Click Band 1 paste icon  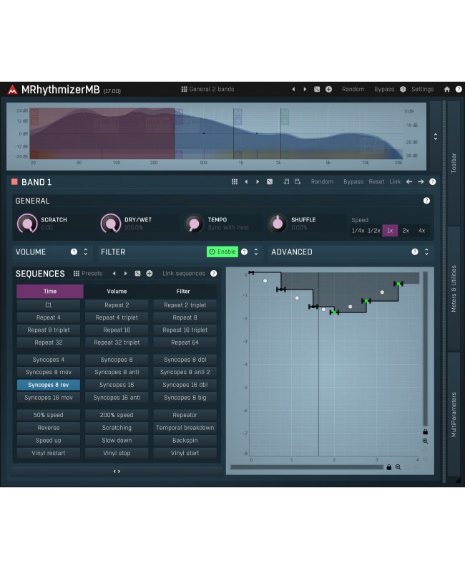[298, 182]
